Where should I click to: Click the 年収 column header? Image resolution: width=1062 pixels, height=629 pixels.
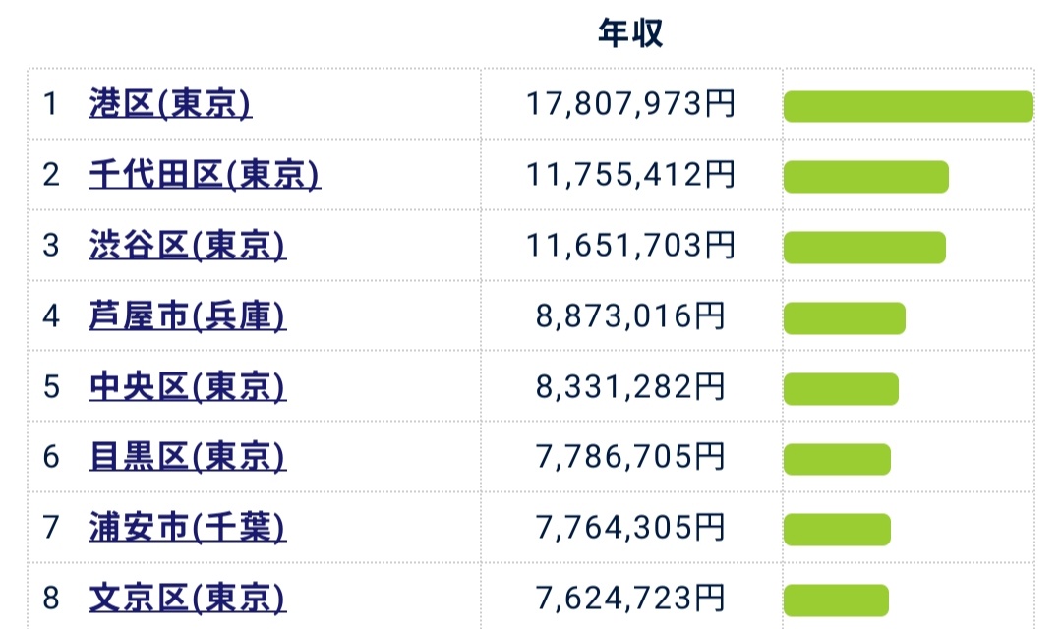(x=630, y=32)
